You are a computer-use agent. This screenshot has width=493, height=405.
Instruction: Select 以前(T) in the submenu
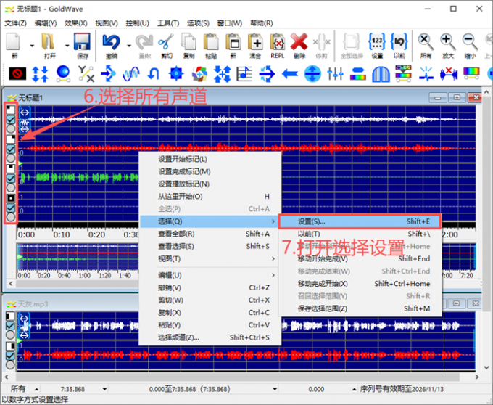(x=360, y=234)
